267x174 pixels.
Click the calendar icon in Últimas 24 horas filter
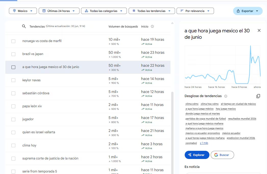click(44, 11)
